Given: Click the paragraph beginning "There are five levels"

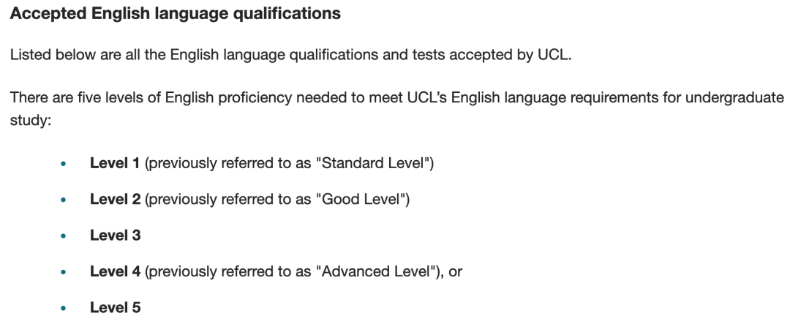Looking at the screenshot, I should pyautogui.click(x=397, y=109).
